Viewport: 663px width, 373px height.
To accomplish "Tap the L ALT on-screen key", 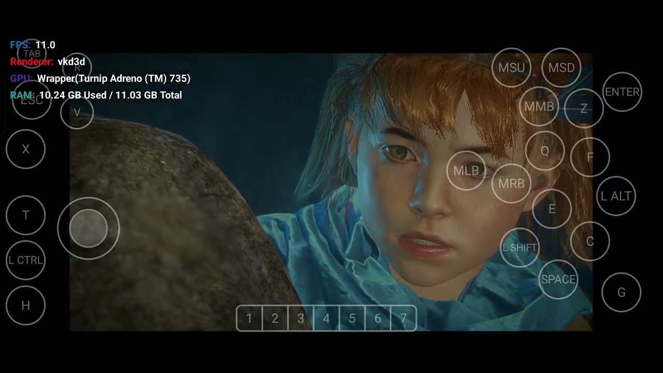I will point(616,196).
